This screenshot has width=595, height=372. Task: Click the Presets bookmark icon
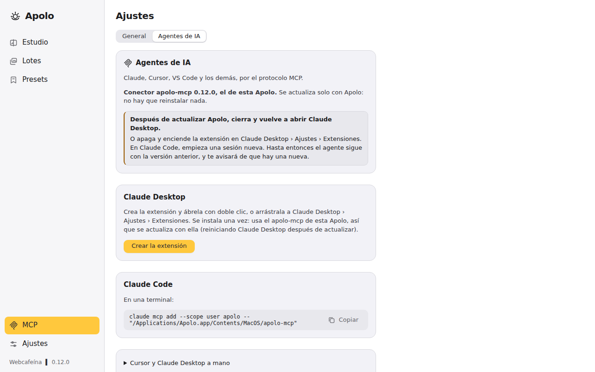(13, 80)
